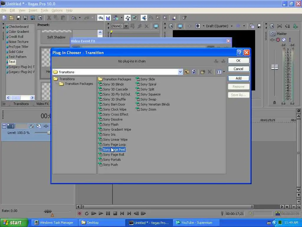Select Checkerboard media generator
Viewport: 302px width, 227px height.
[x=18, y=27]
